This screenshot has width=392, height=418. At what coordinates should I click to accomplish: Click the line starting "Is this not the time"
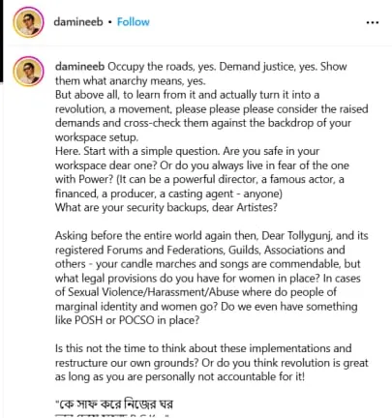tap(203, 348)
